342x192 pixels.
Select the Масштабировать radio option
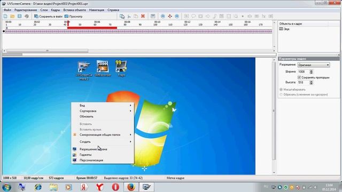(281, 90)
